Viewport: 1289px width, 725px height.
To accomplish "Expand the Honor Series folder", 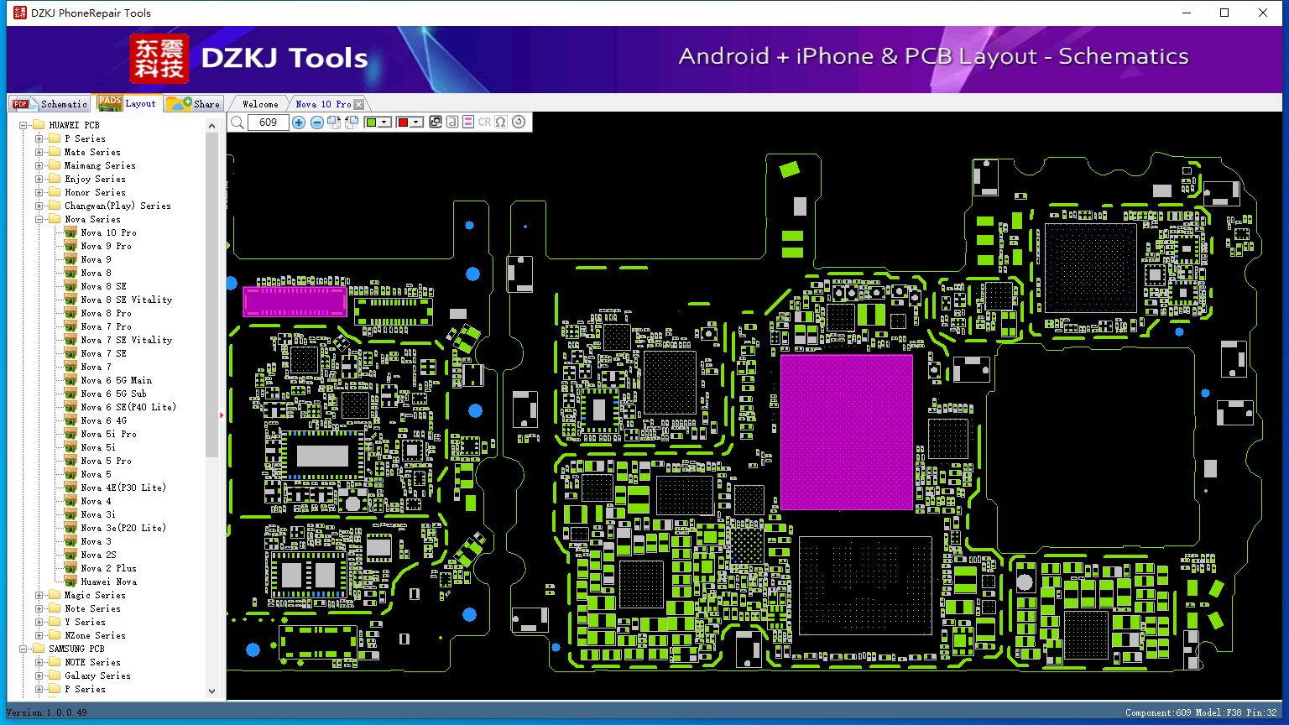I will [x=39, y=192].
